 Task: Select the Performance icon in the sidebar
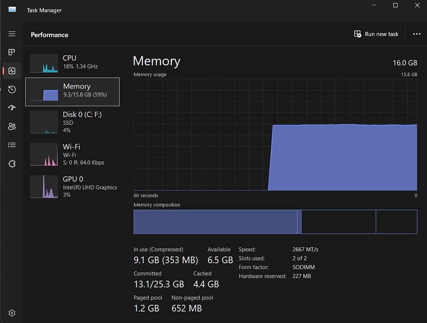coord(12,70)
